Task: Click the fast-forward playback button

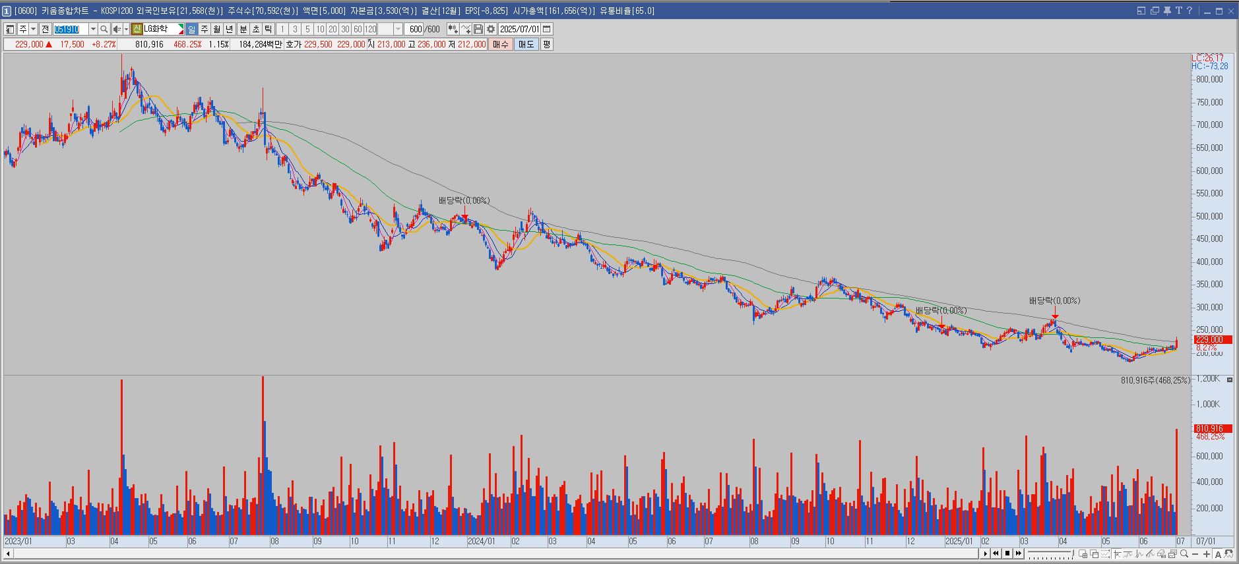Action: (x=1019, y=553)
